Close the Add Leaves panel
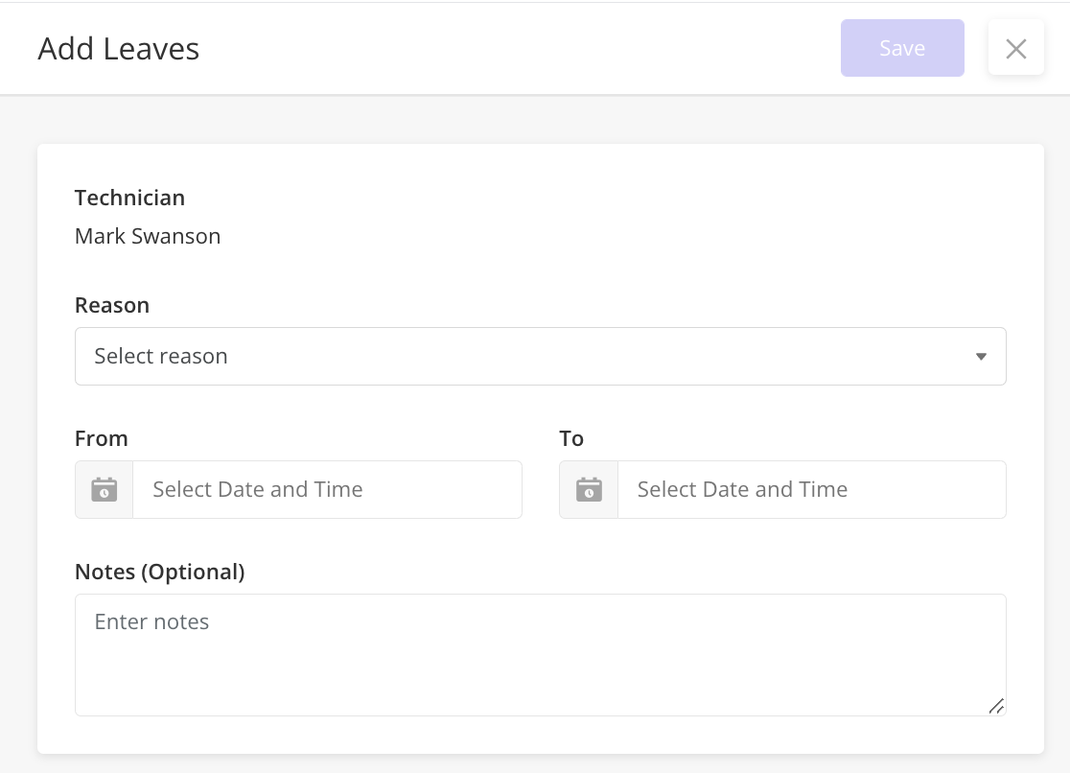 [x=1016, y=49]
